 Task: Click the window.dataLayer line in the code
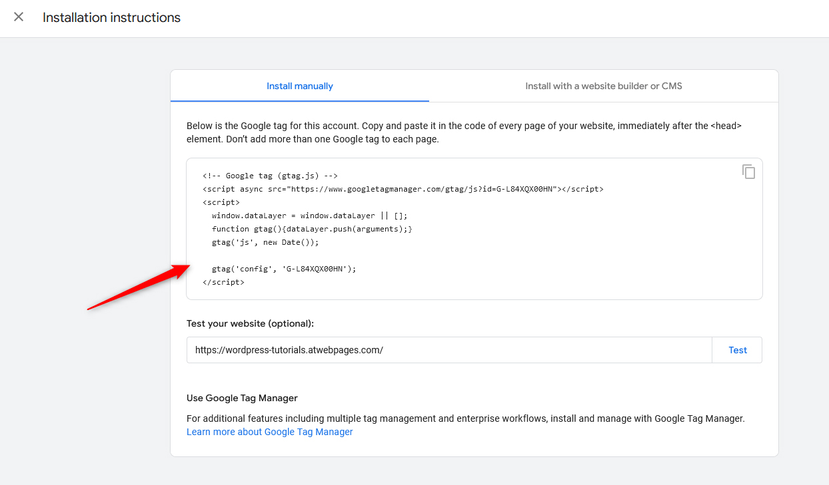pyautogui.click(x=309, y=215)
